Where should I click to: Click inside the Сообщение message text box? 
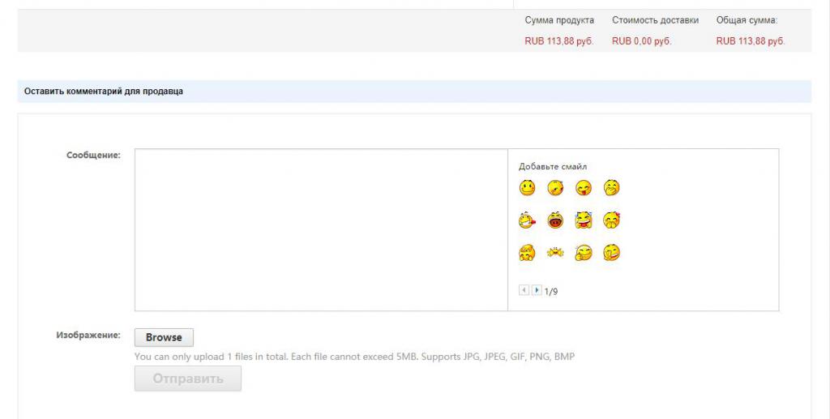320,229
